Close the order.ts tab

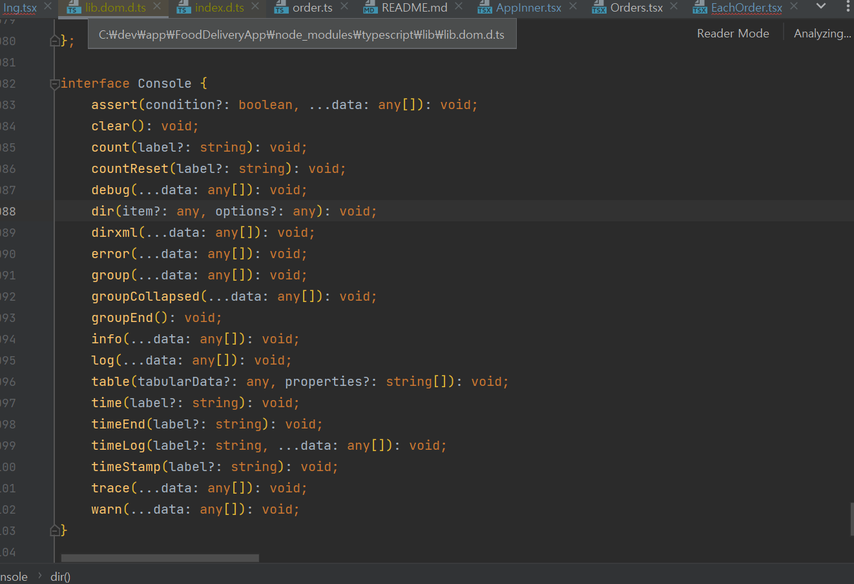point(344,6)
